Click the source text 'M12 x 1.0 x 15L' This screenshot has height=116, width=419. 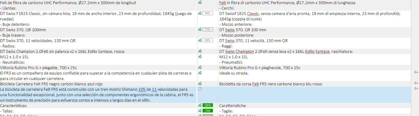[x=15, y=57]
